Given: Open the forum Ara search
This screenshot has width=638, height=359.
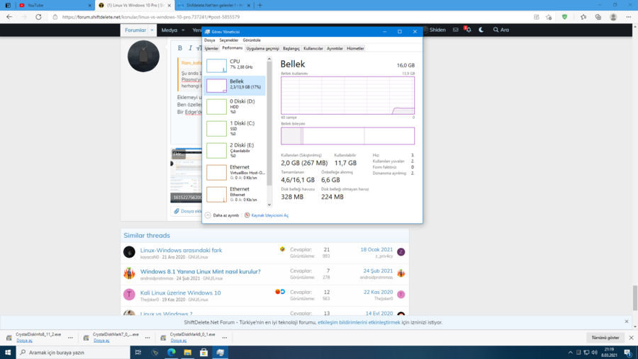Looking at the screenshot, I should [x=501, y=30].
